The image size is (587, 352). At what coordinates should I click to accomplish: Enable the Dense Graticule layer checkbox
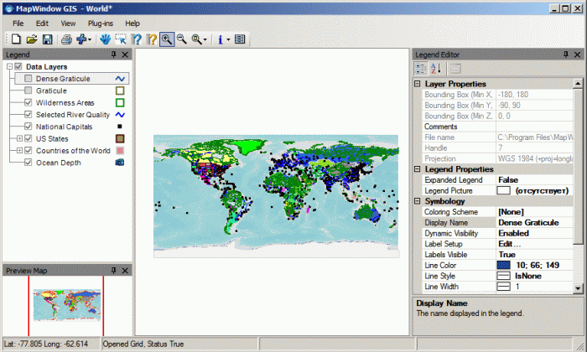[x=28, y=79]
